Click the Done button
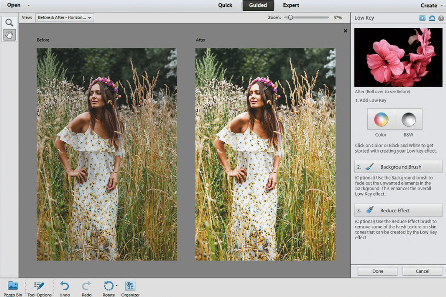The image size is (446, 297). (x=377, y=271)
